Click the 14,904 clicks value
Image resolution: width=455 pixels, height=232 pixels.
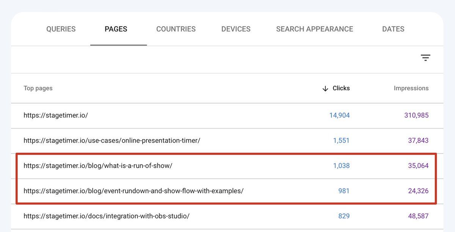[x=339, y=115]
